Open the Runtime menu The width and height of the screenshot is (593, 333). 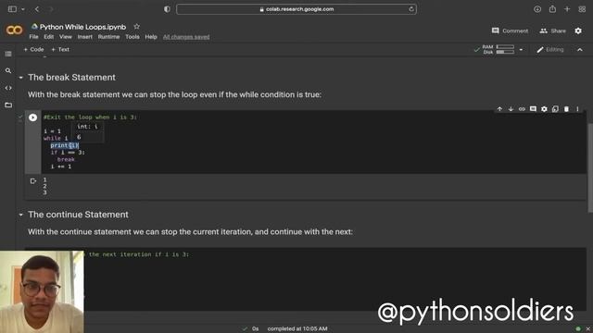click(108, 37)
